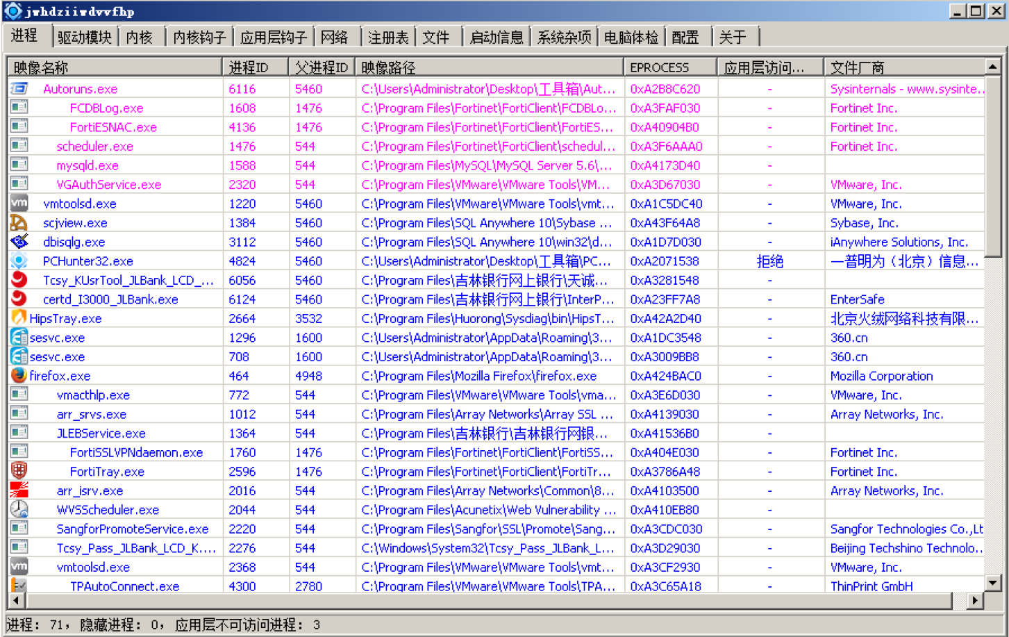
Task: Click the mysqld.exe process icon
Action: pos(19,165)
